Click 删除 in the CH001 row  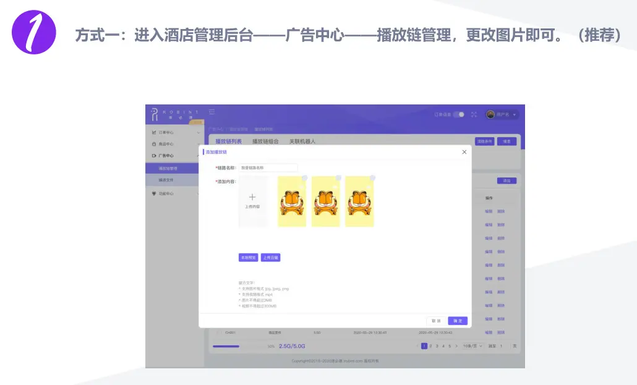pos(501,332)
